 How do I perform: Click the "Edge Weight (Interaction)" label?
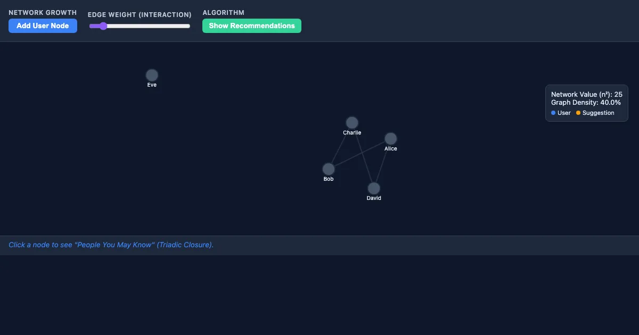[x=140, y=15]
